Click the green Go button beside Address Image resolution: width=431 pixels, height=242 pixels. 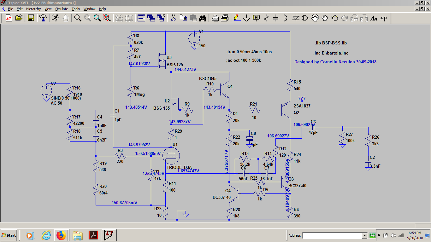tap(372, 235)
